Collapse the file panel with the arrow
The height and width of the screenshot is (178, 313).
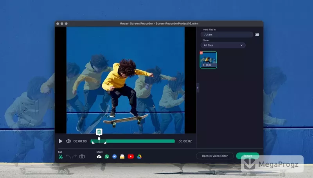pos(198,87)
